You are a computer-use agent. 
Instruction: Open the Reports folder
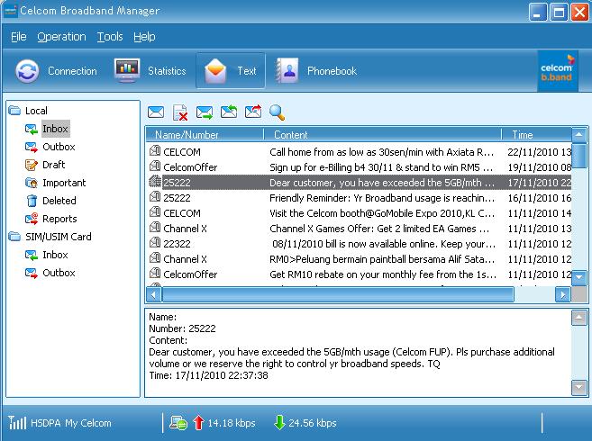coord(59,219)
